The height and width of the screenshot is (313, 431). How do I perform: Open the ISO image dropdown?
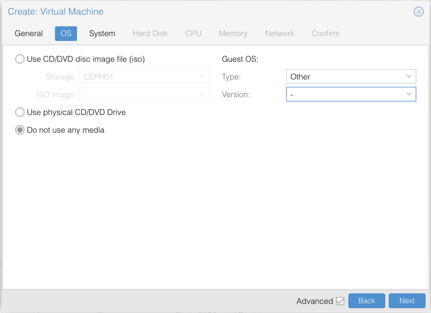coord(202,95)
